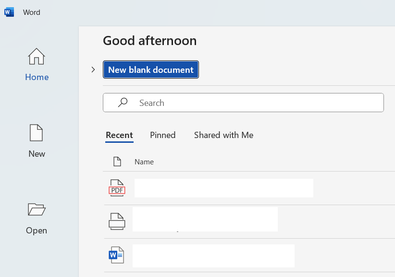Click the printer-style file icon in second row
Screen dimensions: 395x277
[117, 221]
